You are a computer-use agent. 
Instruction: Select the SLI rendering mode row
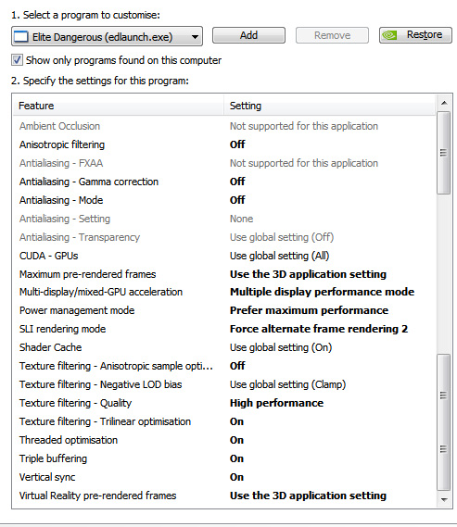point(224,329)
